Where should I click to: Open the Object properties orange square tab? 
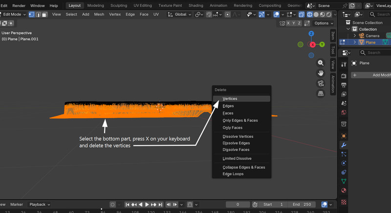344,136
